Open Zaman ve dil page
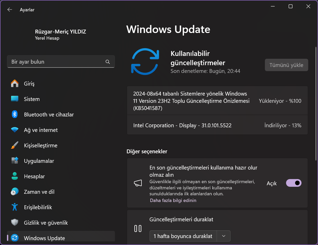Viewport: 318px width, 245px height. click(x=61, y=192)
